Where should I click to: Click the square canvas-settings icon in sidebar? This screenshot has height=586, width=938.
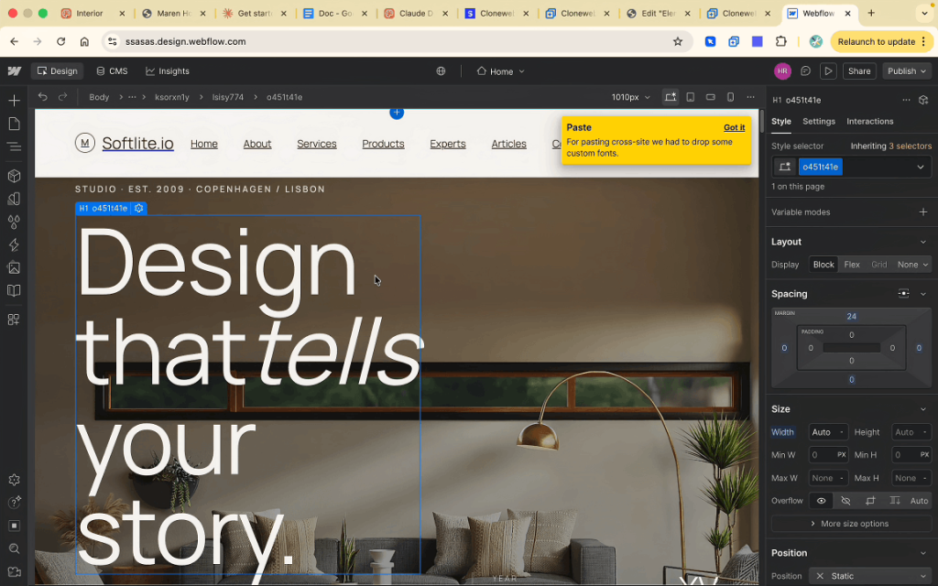(14, 526)
